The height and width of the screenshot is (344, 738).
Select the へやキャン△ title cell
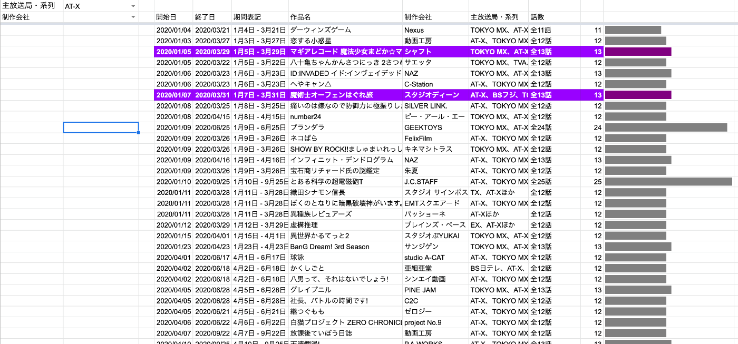[345, 84]
